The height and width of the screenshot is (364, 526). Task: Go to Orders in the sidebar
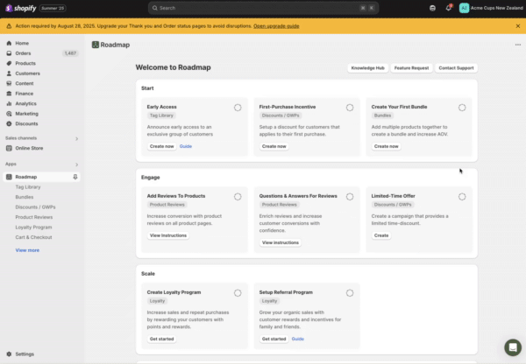(23, 53)
